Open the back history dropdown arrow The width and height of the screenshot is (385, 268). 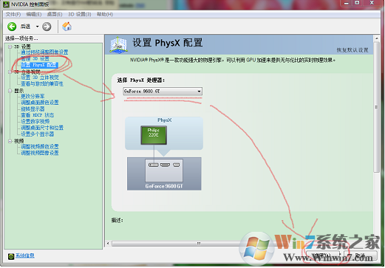tap(37, 27)
